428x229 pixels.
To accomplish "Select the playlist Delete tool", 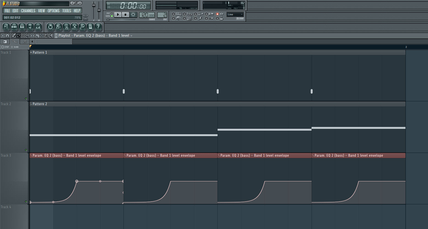I will click(23, 36).
